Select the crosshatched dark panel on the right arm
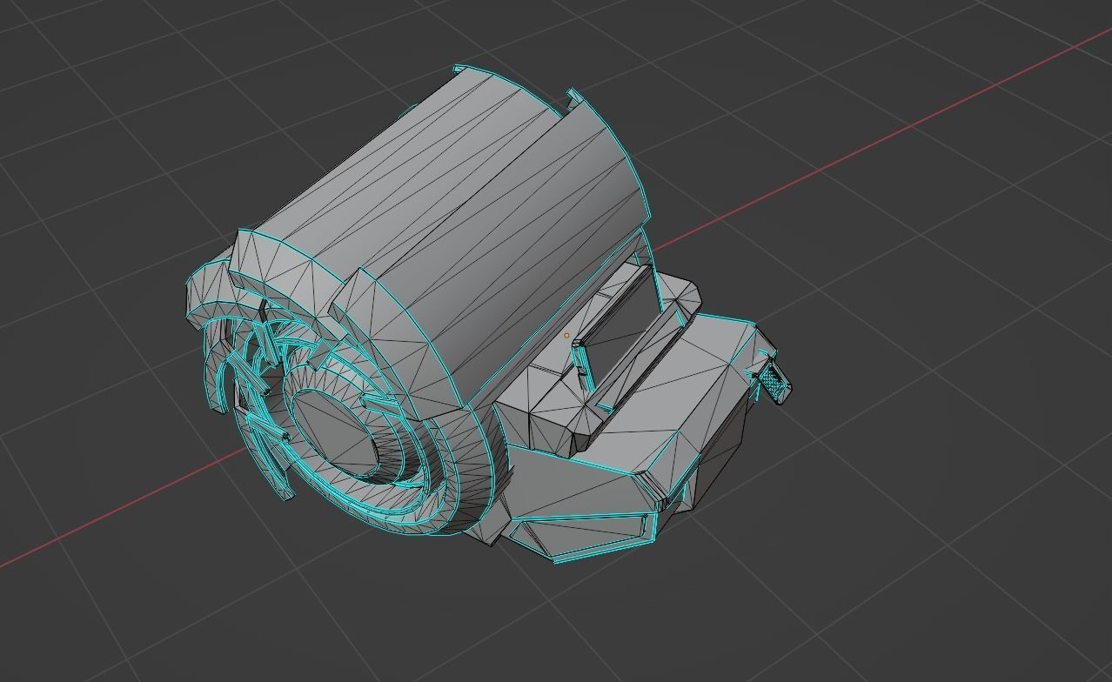This screenshot has height=682, width=1112. point(773,383)
